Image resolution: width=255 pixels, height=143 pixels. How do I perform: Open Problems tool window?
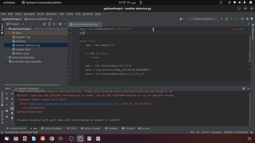click(x=112, y=128)
